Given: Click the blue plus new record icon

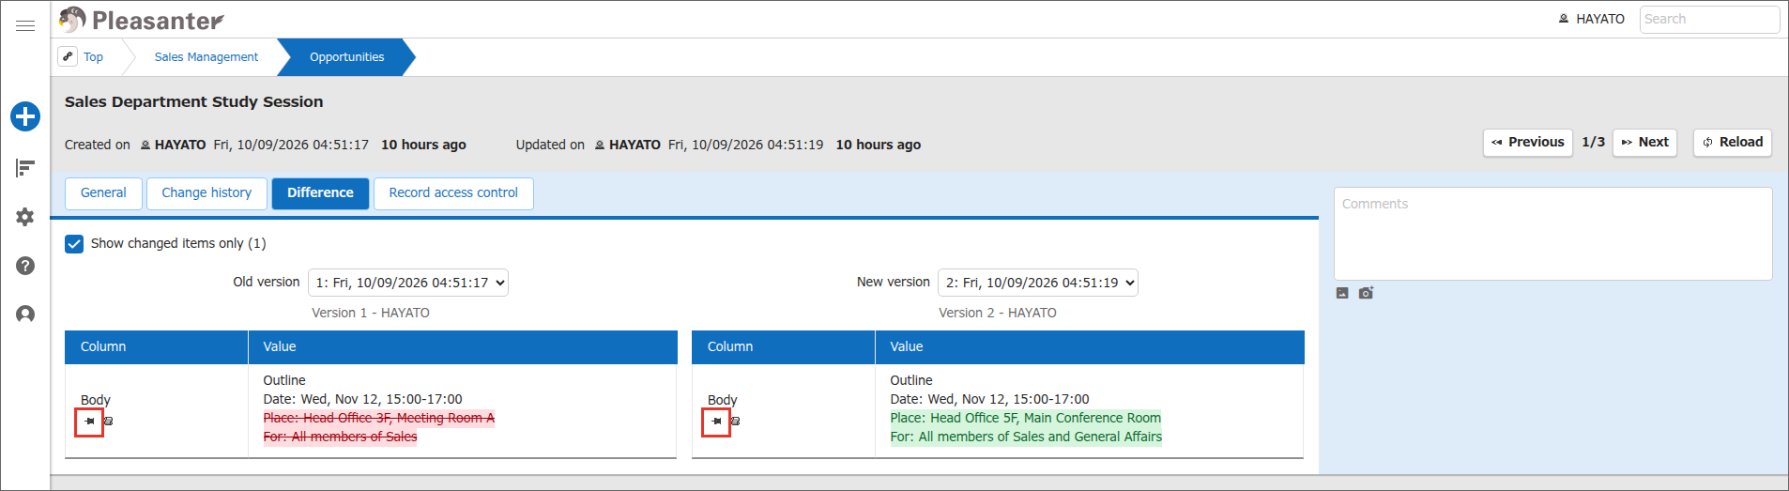Looking at the screenshot, I should tap(25, 116).
